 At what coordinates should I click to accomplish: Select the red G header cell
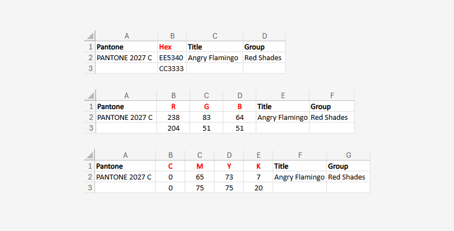click(x=206, y=106)
